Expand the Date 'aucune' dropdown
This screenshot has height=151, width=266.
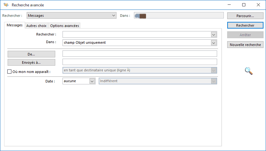point(92,81)
